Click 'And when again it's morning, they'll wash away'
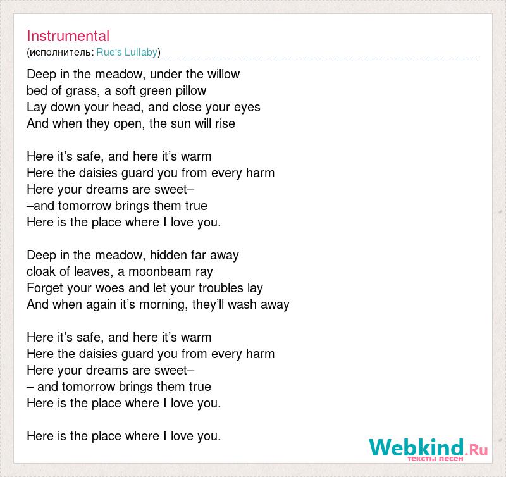This screenshot has height=477, width=506. click(158, 305)
